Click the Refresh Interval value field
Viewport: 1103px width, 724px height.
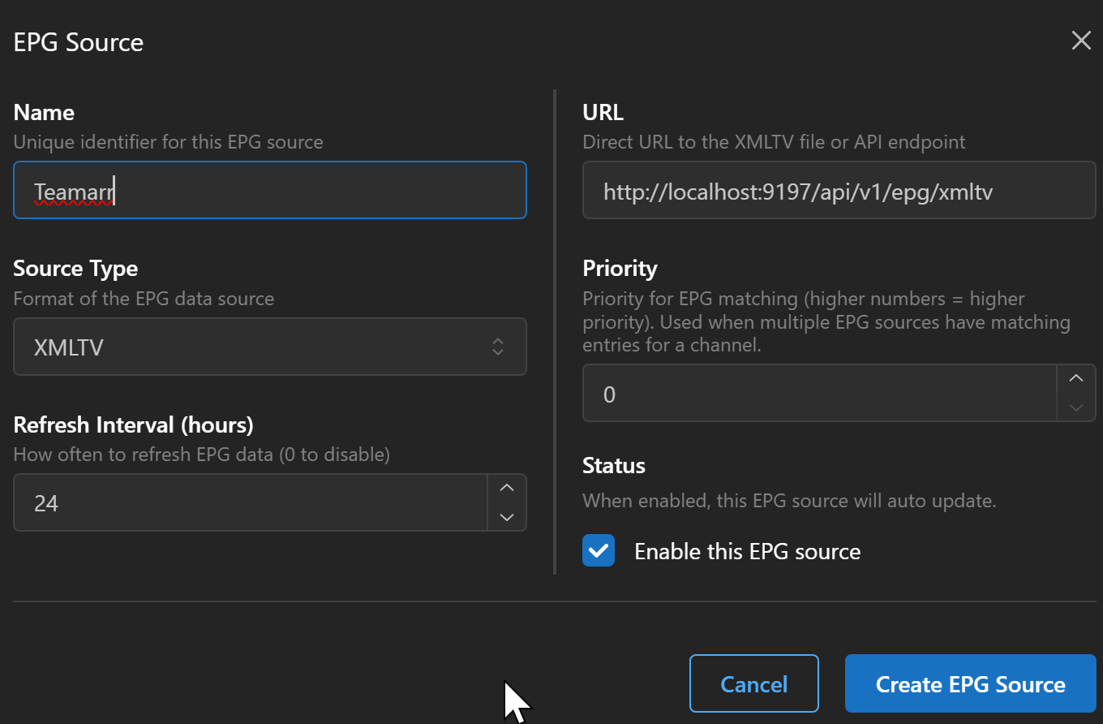(x=250, y=503)
